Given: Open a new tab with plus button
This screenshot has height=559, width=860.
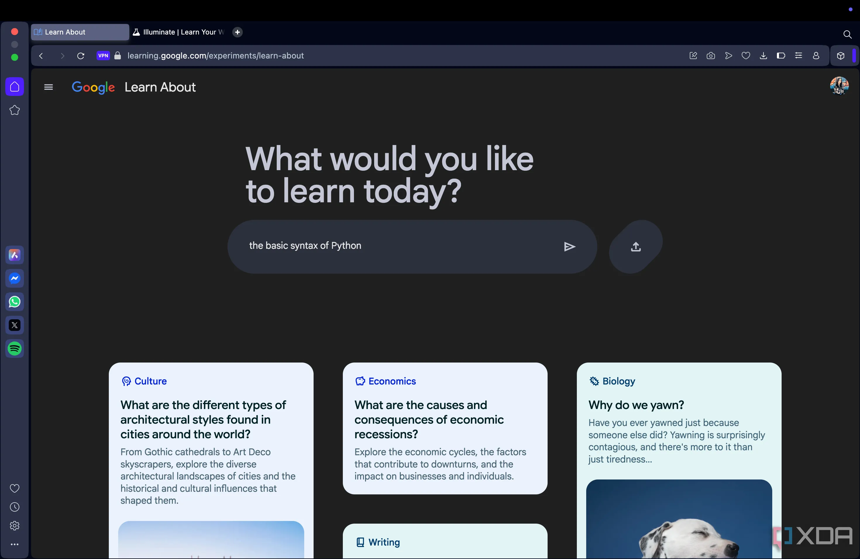Looking at the screenshot, I should pos(238,32).
